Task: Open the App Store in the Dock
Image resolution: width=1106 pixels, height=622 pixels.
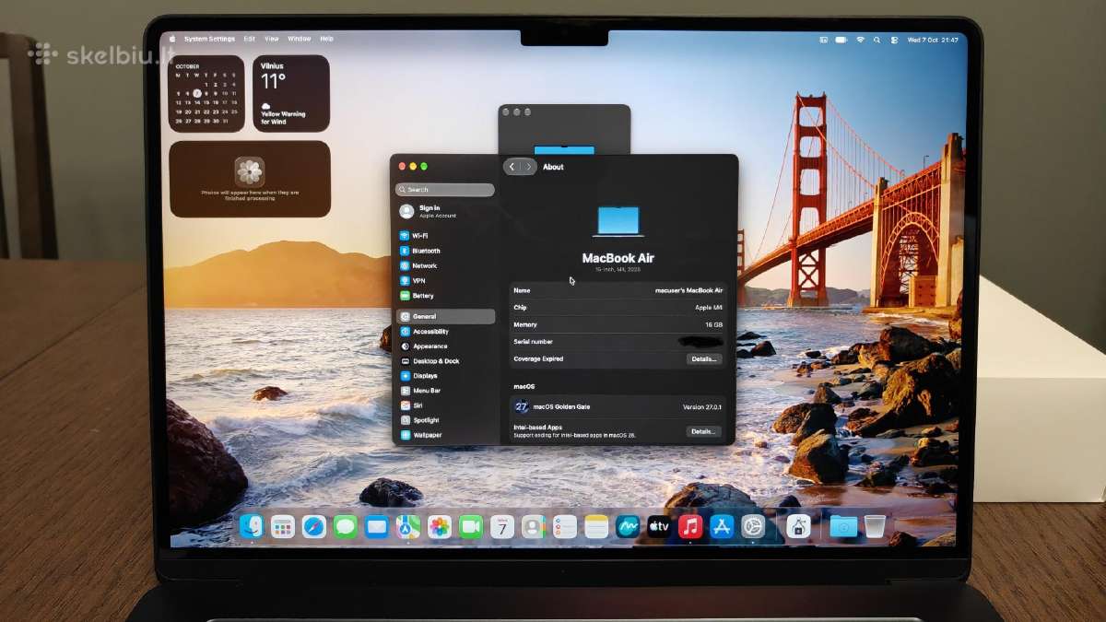Action: pos(722,527)
